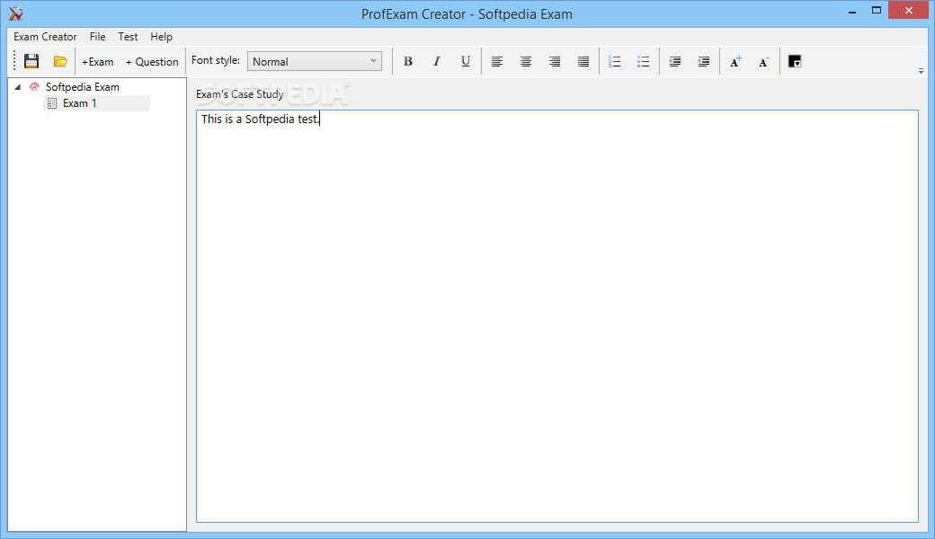Click the +Exam button

pyautogui.click(x=98, y=62)
